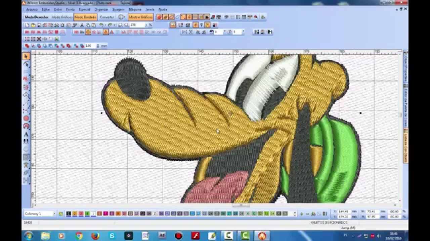Pick black color swatch 1
This screenshot has width=430, height=241.
(69, 214)
